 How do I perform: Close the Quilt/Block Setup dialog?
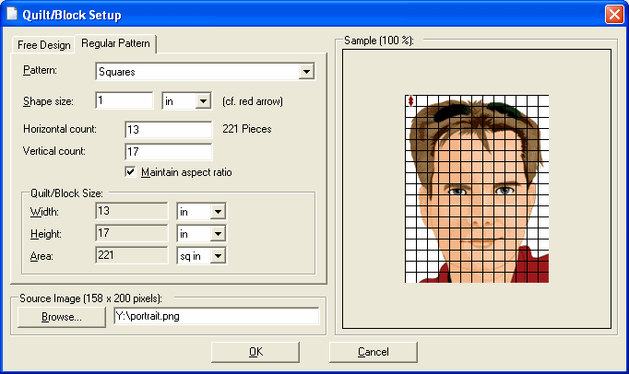click(x=614, y=15)
